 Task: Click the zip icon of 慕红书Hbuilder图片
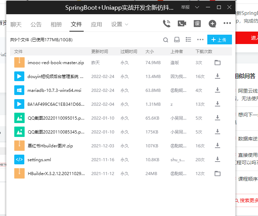point(19,146)
